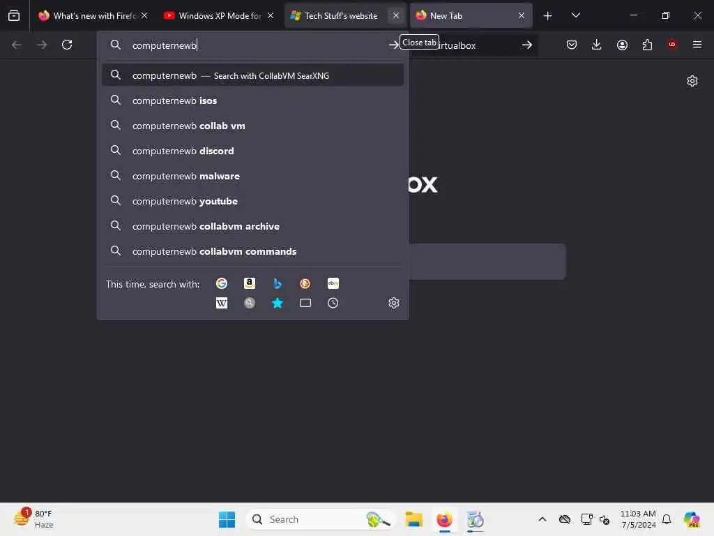
Task: Open File Explorer from taskbar
Action: pos(414,519)
